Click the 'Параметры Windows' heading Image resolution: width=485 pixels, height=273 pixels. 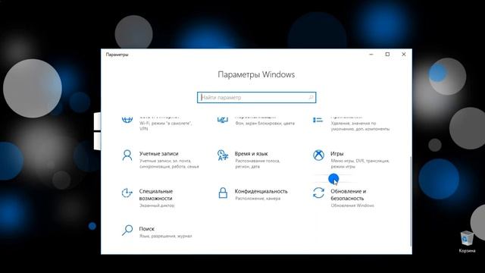[x=256, y=74]
